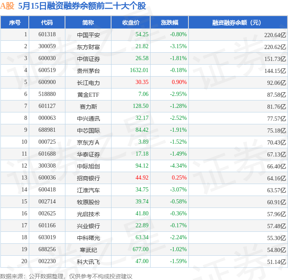Select 黄金ETF in the name column

88,95
